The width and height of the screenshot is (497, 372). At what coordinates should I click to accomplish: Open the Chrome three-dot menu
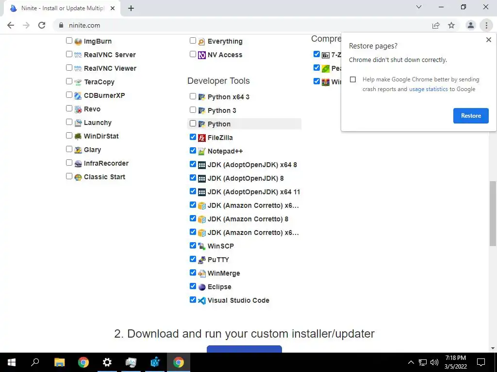point(486,25)
